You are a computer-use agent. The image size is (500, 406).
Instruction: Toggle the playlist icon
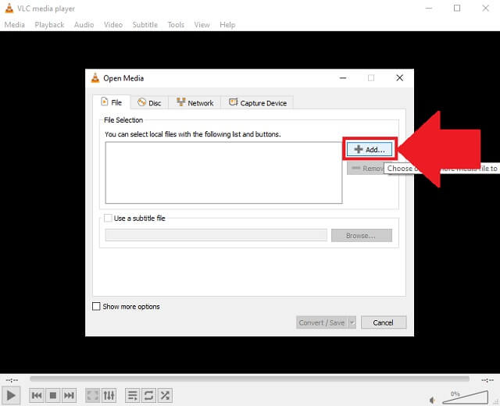pyautogui.click(x=132, y=396)
